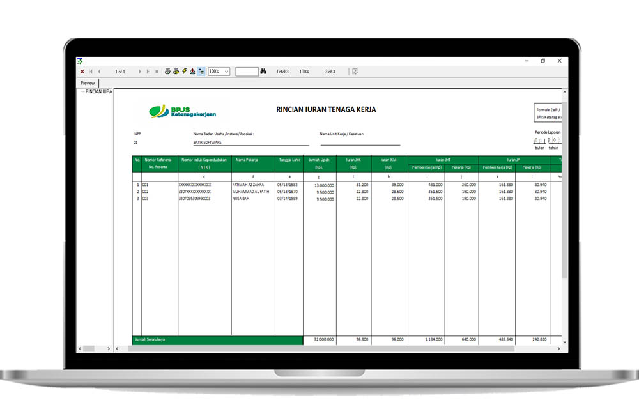Toggle the group tree panel
This screenshot has width=639, height=416.
pos(201,72)
